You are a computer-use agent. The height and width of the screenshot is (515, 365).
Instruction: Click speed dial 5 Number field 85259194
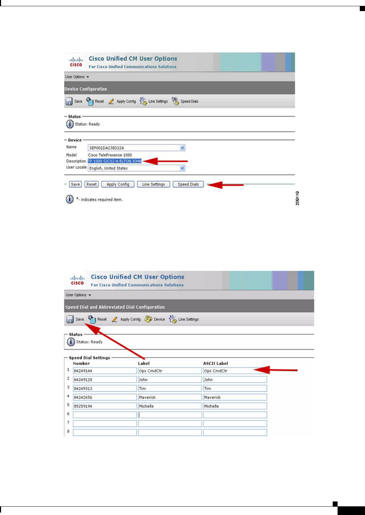[105, 406]
